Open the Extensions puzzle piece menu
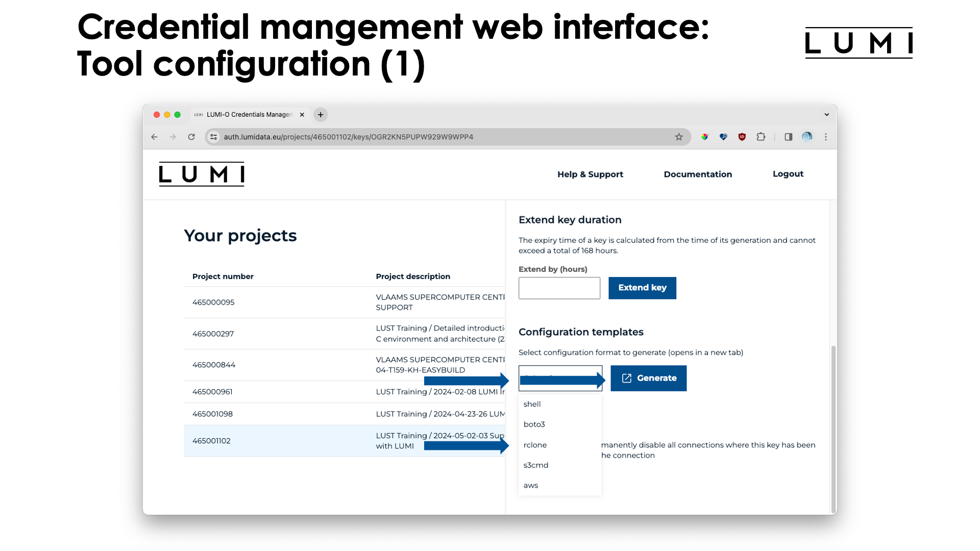Viewport: 980px width, 551px height. (761, 137)
